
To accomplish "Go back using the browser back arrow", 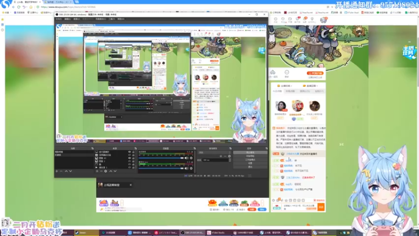I will (14, 7).
